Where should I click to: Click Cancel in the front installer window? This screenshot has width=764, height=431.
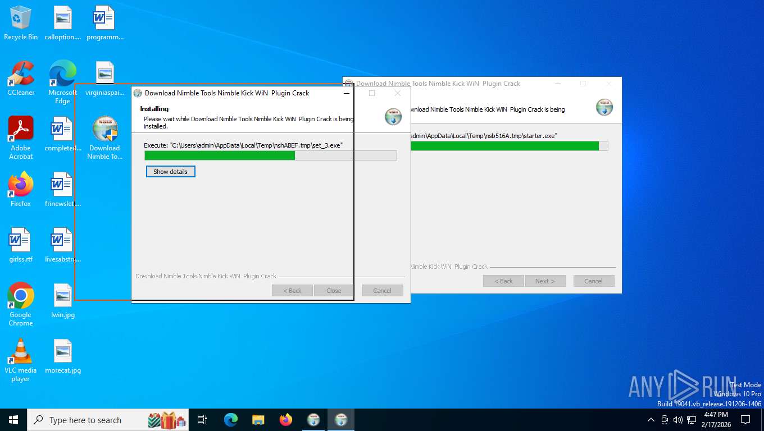point(382,291)
